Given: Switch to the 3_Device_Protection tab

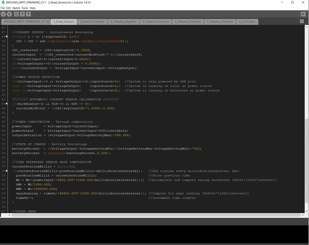Looking at the screenshot, I should click(x=92, y=22).
